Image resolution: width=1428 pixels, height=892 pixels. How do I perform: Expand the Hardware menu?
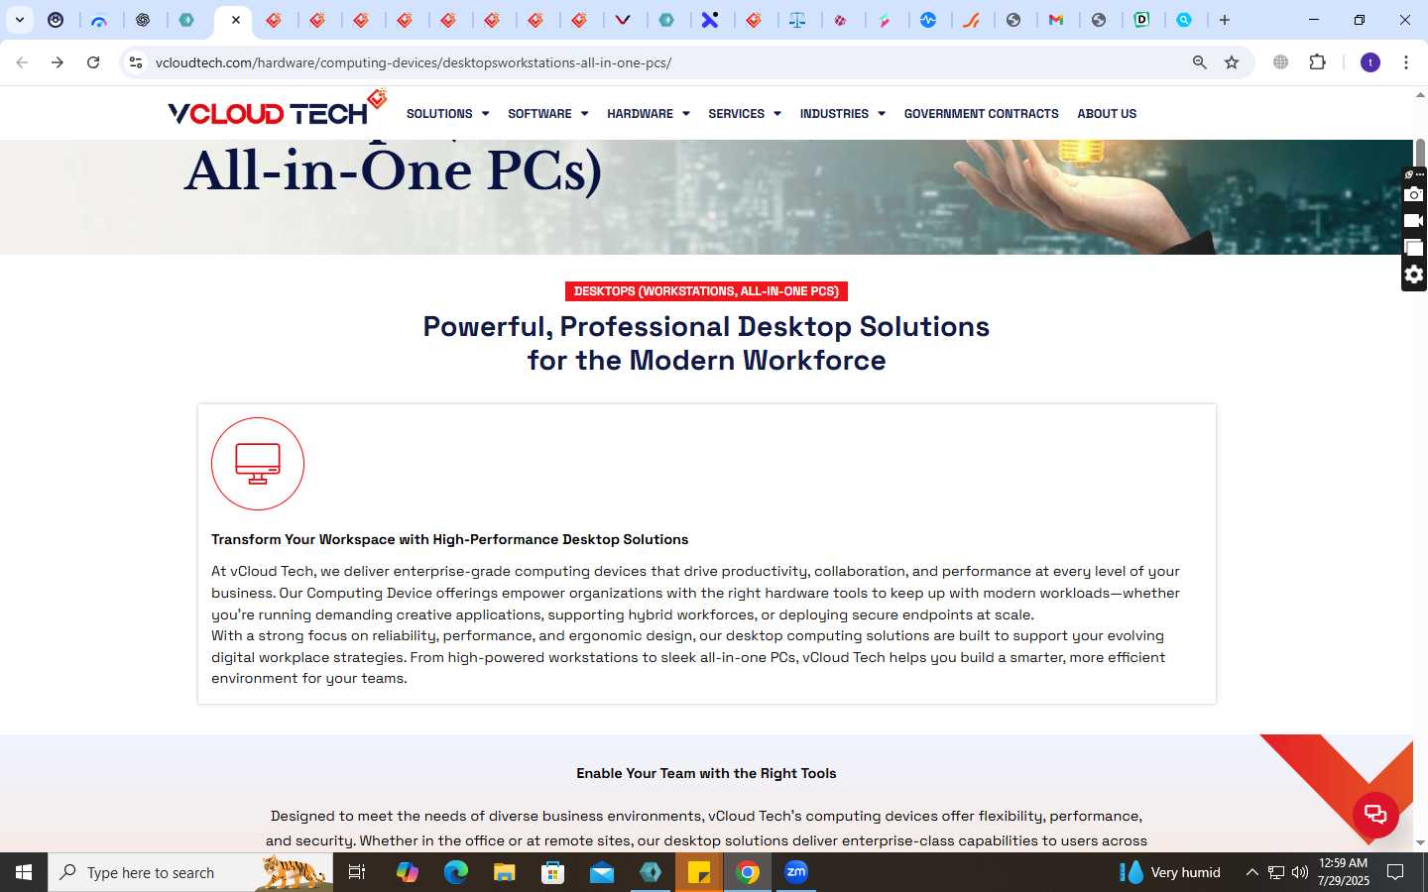648,114
